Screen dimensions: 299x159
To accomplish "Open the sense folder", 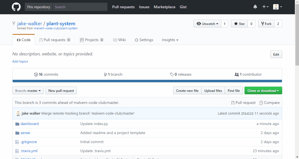I will [25, 133].
